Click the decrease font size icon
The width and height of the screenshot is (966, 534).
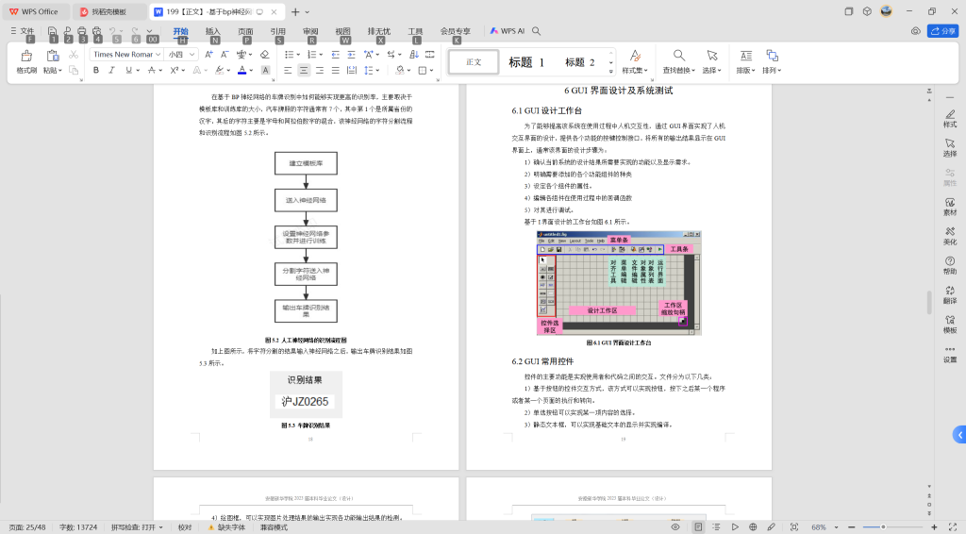[225, 54]
